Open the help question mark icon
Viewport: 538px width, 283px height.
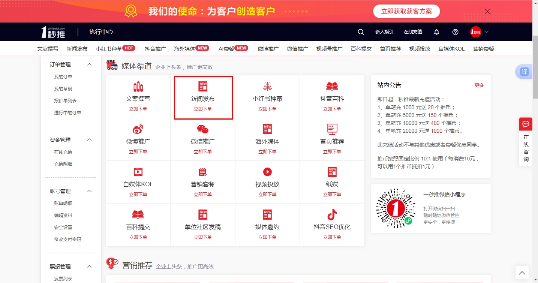pos(455,32)
